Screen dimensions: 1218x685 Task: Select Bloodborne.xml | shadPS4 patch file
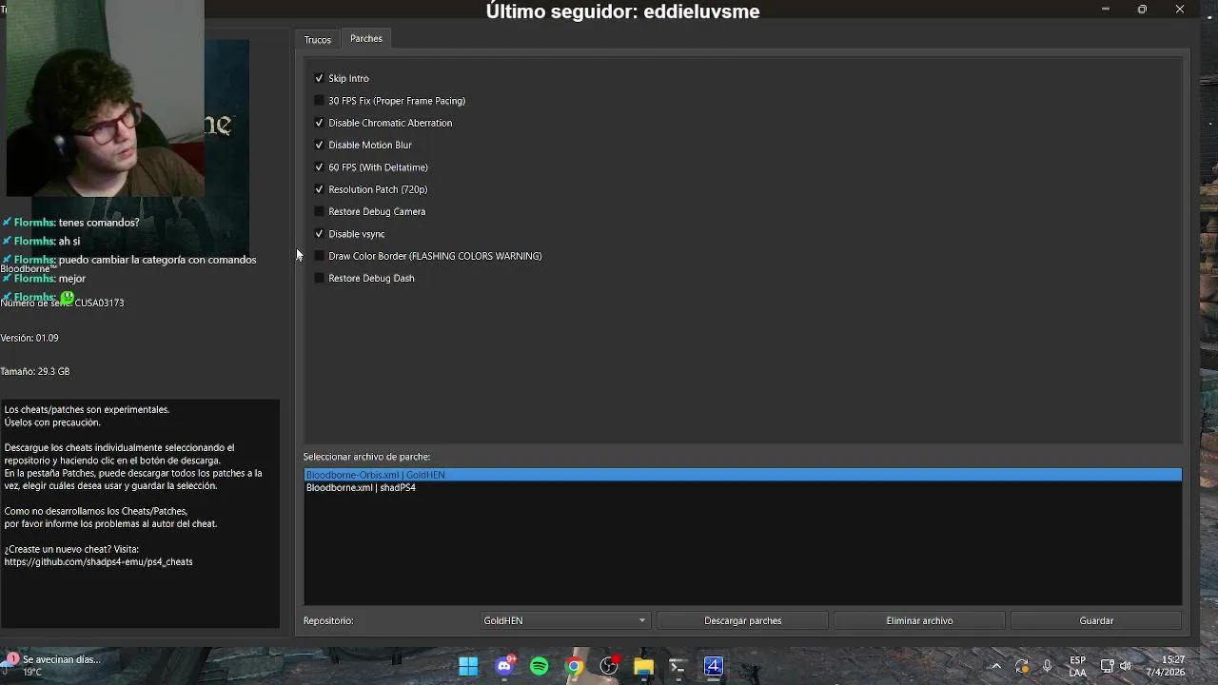(742, 487)
